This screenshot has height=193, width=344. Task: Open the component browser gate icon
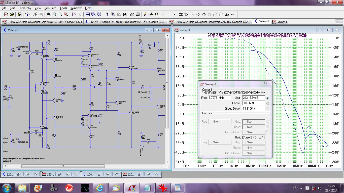(186, 15)
